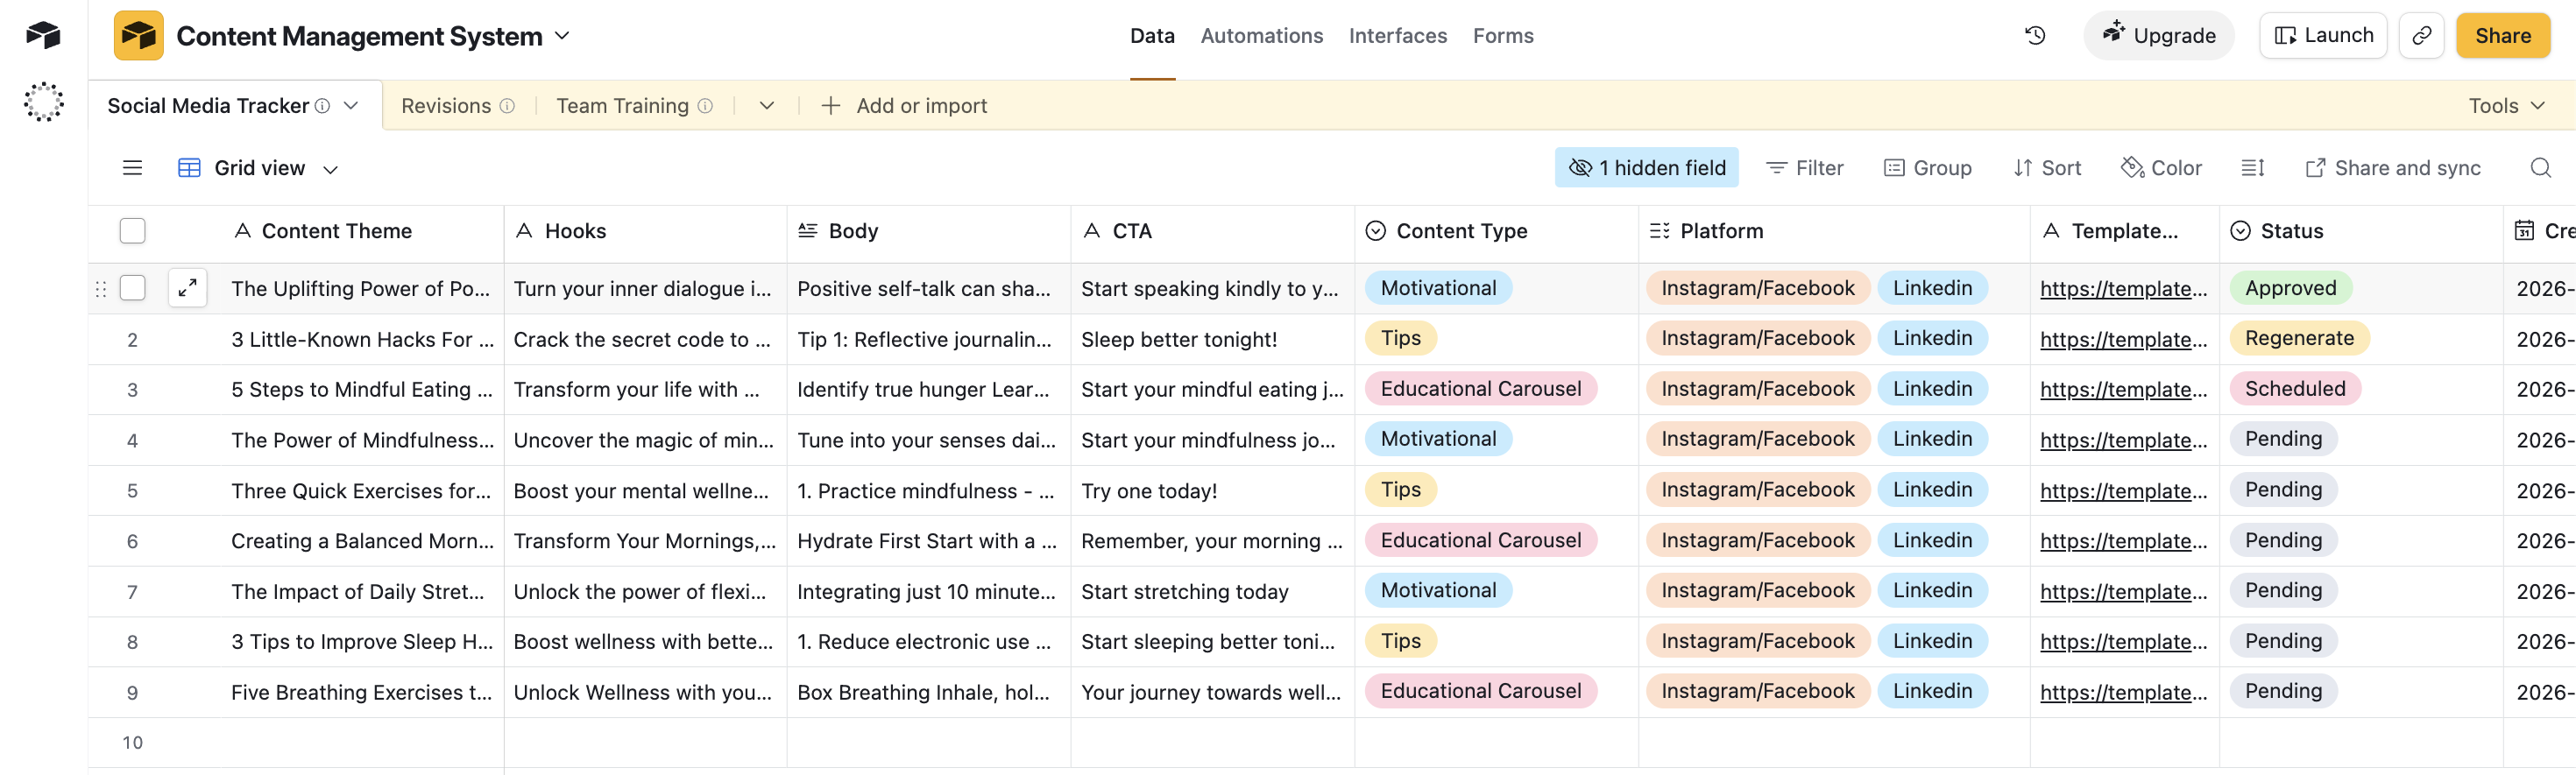Click the yellow Regenerate status pill
This screenshot has width=2576, height=775.
(2299, 339)
